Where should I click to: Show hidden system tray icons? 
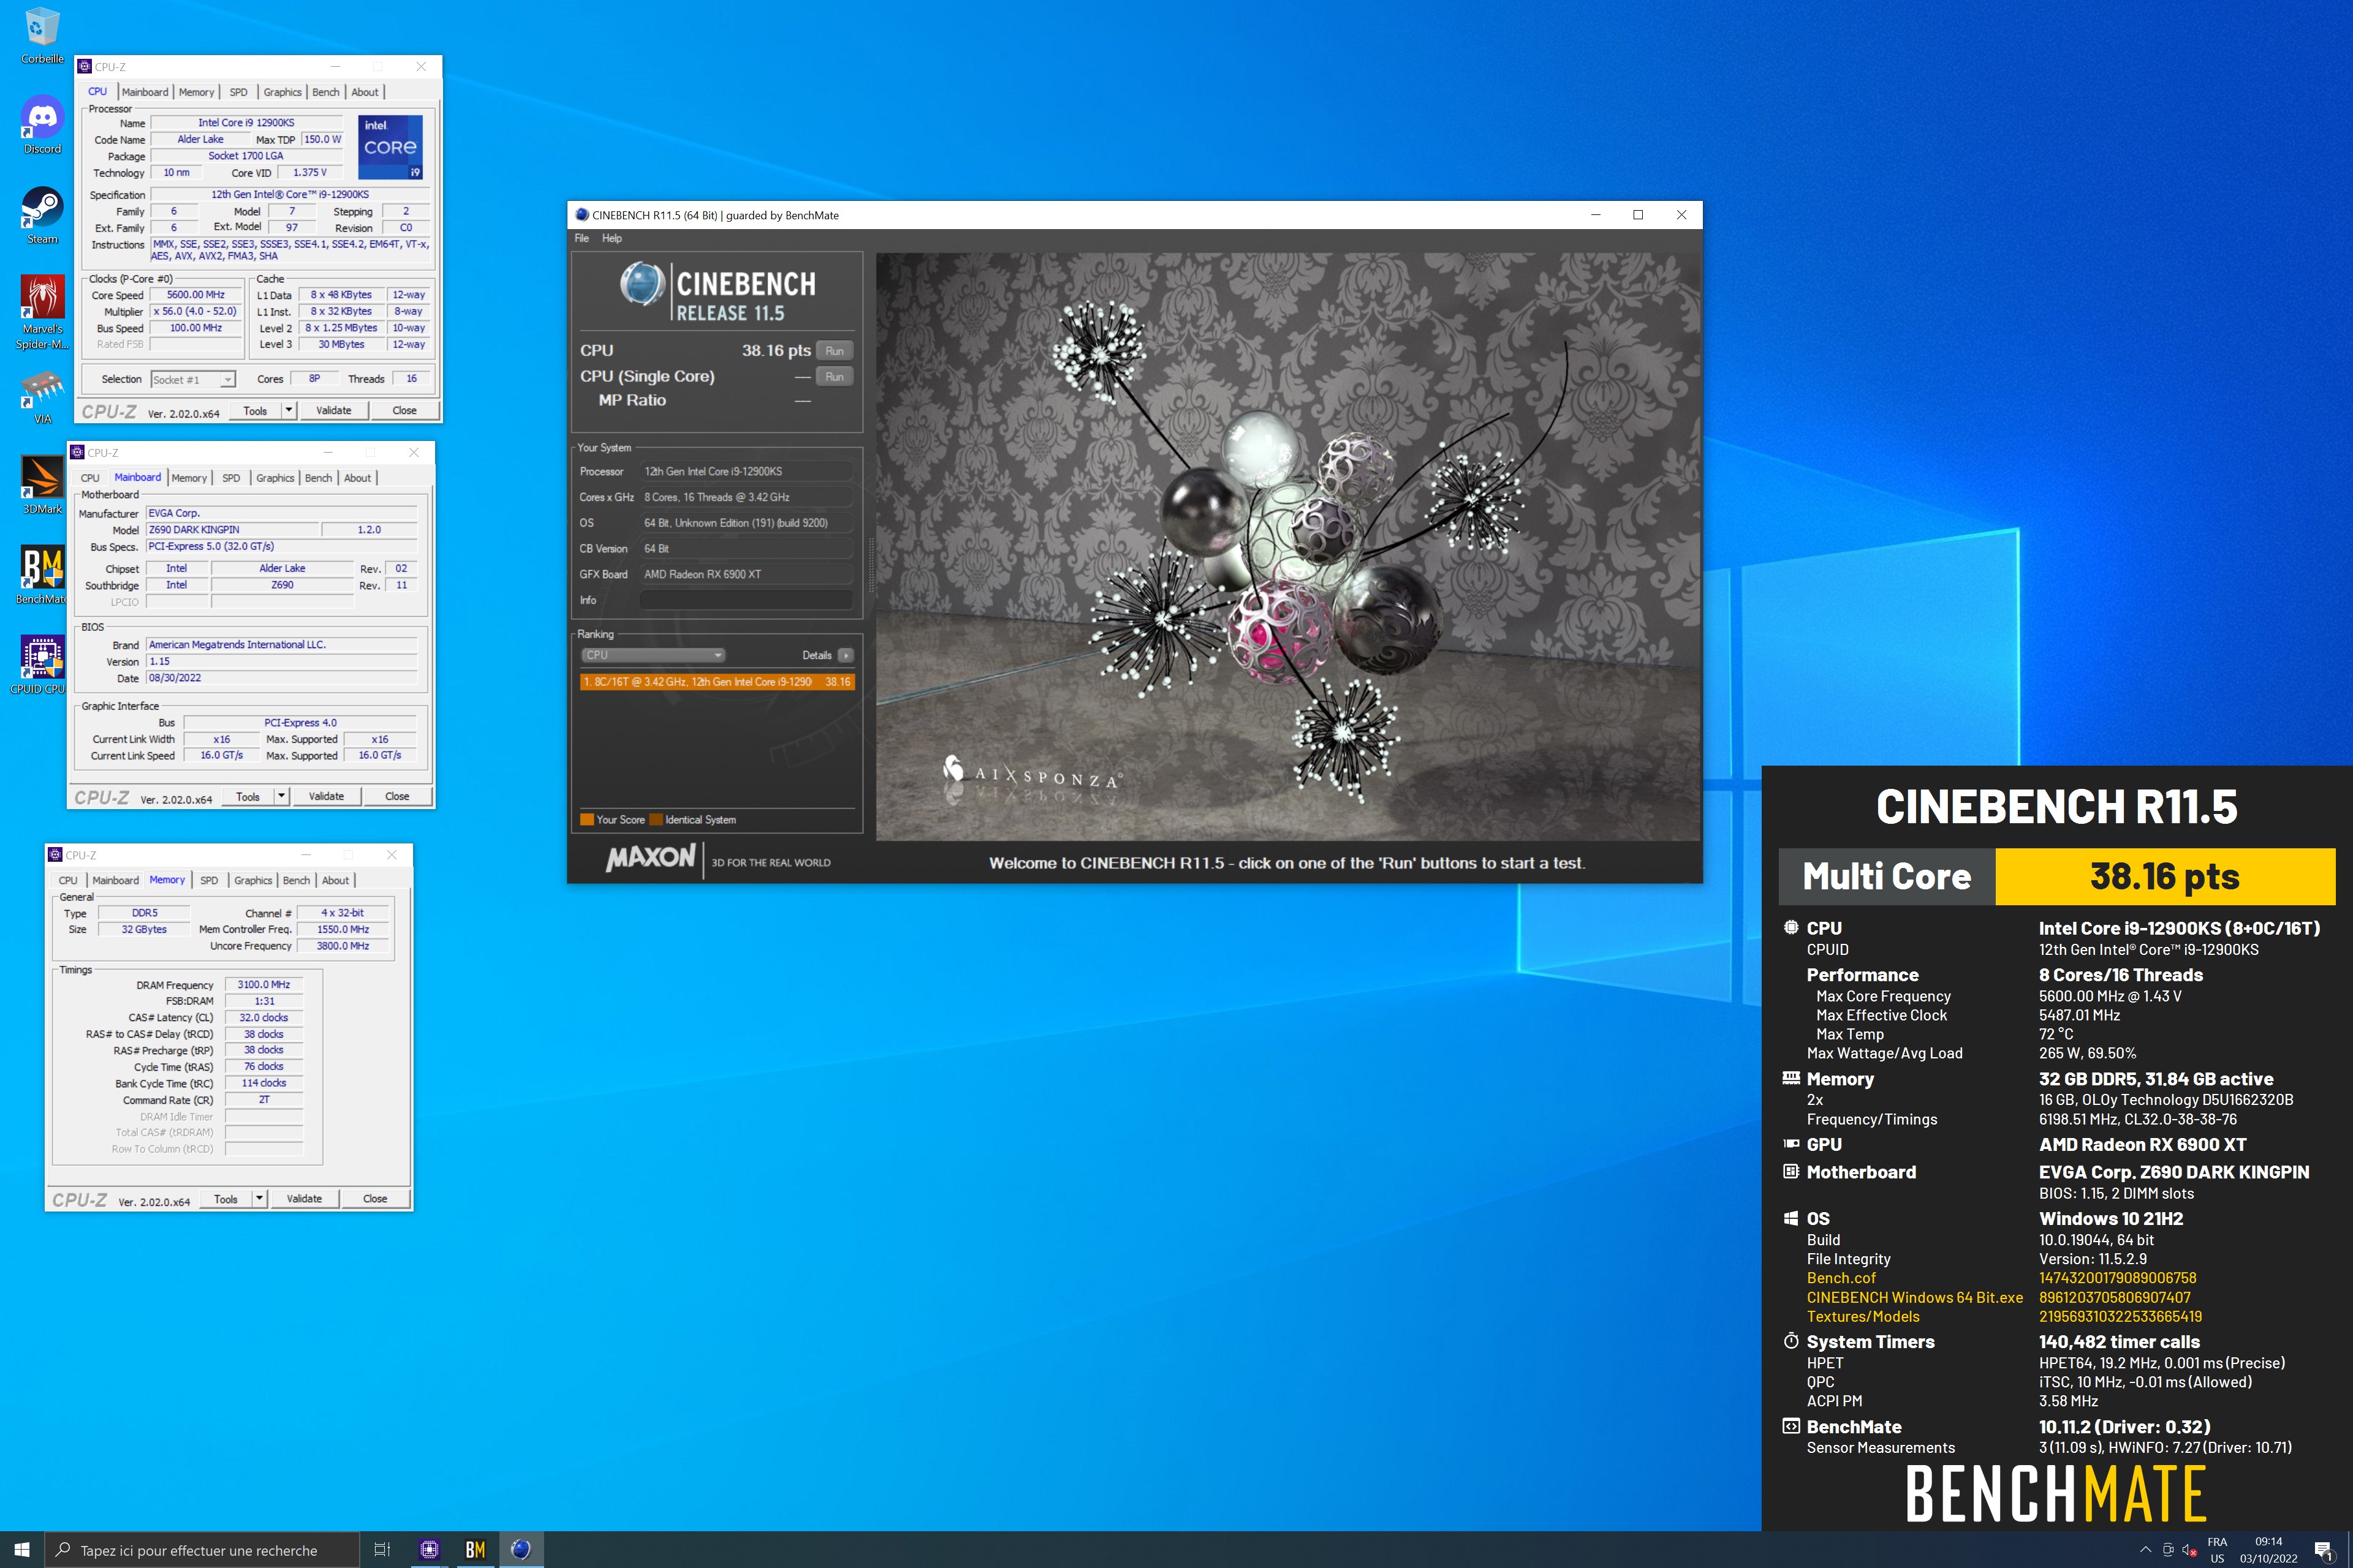(x=2145, y=1550)
